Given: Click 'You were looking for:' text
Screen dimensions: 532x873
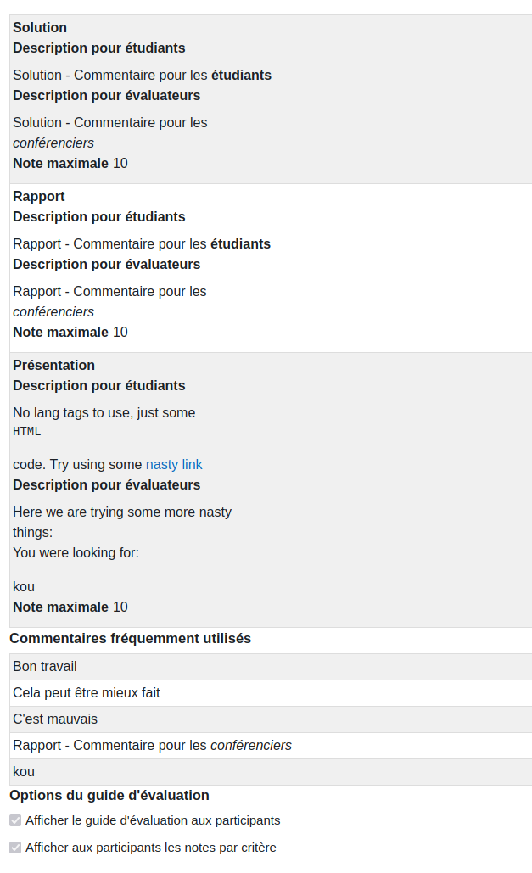Looking at the screenshot, I should coord(76,553).
